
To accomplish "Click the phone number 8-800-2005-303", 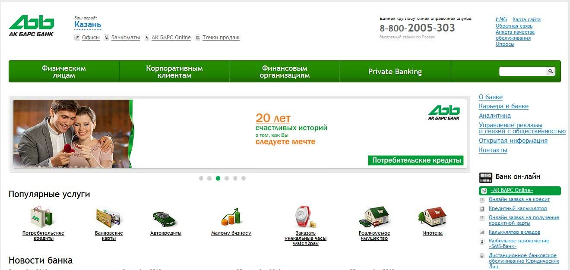I will coord(417,28).
